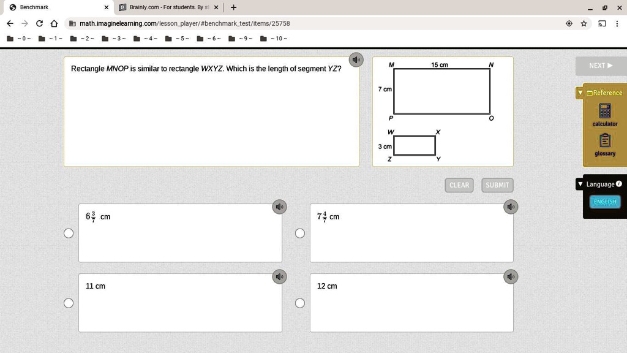Open the calculator tool

[x=604, y=115]
